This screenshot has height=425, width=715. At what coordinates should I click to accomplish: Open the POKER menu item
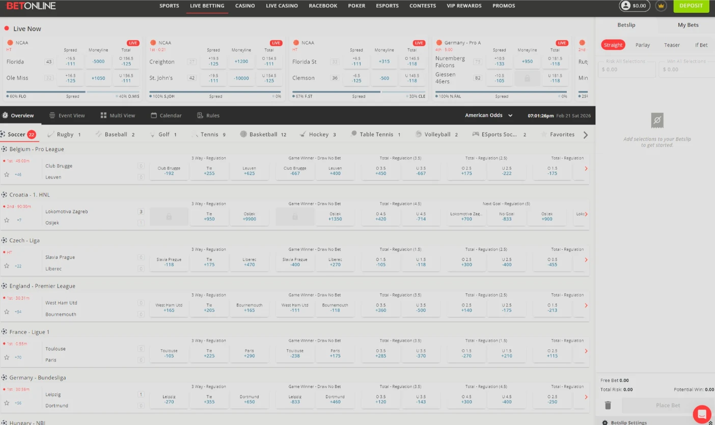click(x=356, y=6)
